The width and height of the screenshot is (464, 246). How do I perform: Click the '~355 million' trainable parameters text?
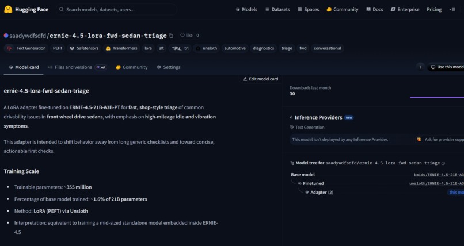point(78,187)
